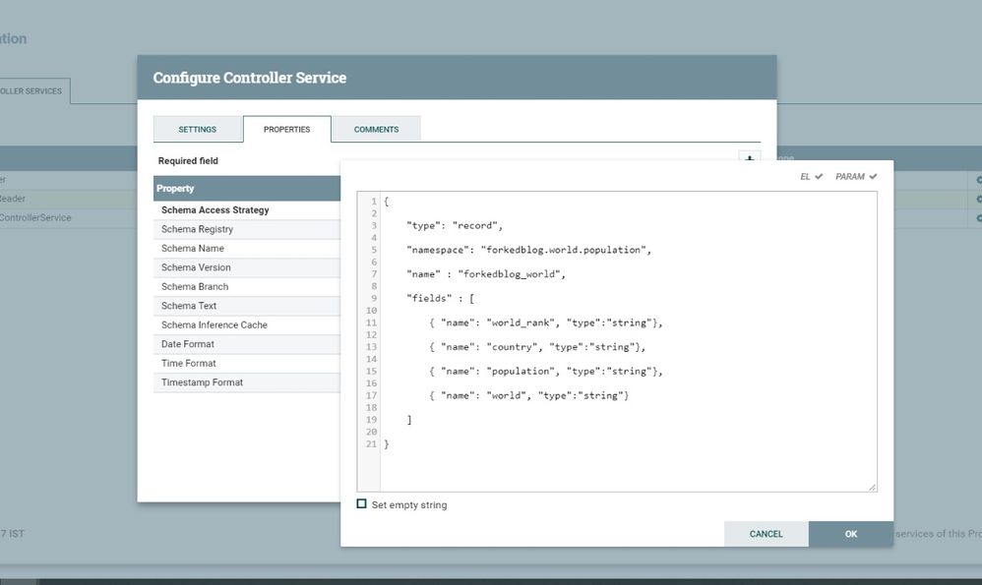Click the top gear icon in services table
This screenshot has height=585, width=982.
click(x=978, y=180)
